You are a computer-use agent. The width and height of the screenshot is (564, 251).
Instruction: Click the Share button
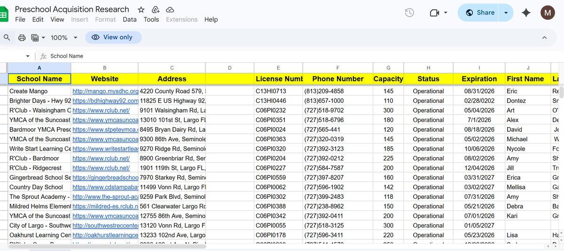click(479, 13)
